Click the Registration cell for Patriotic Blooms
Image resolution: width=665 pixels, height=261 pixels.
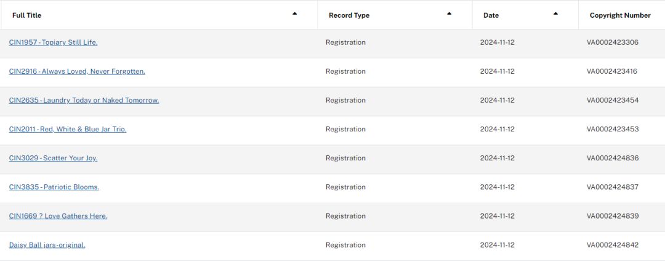tap(345, 187)
